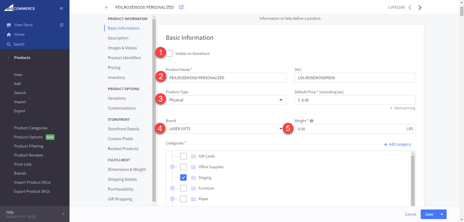
Task: Open Dimensions & Weight section
Action: click(127, 169)
